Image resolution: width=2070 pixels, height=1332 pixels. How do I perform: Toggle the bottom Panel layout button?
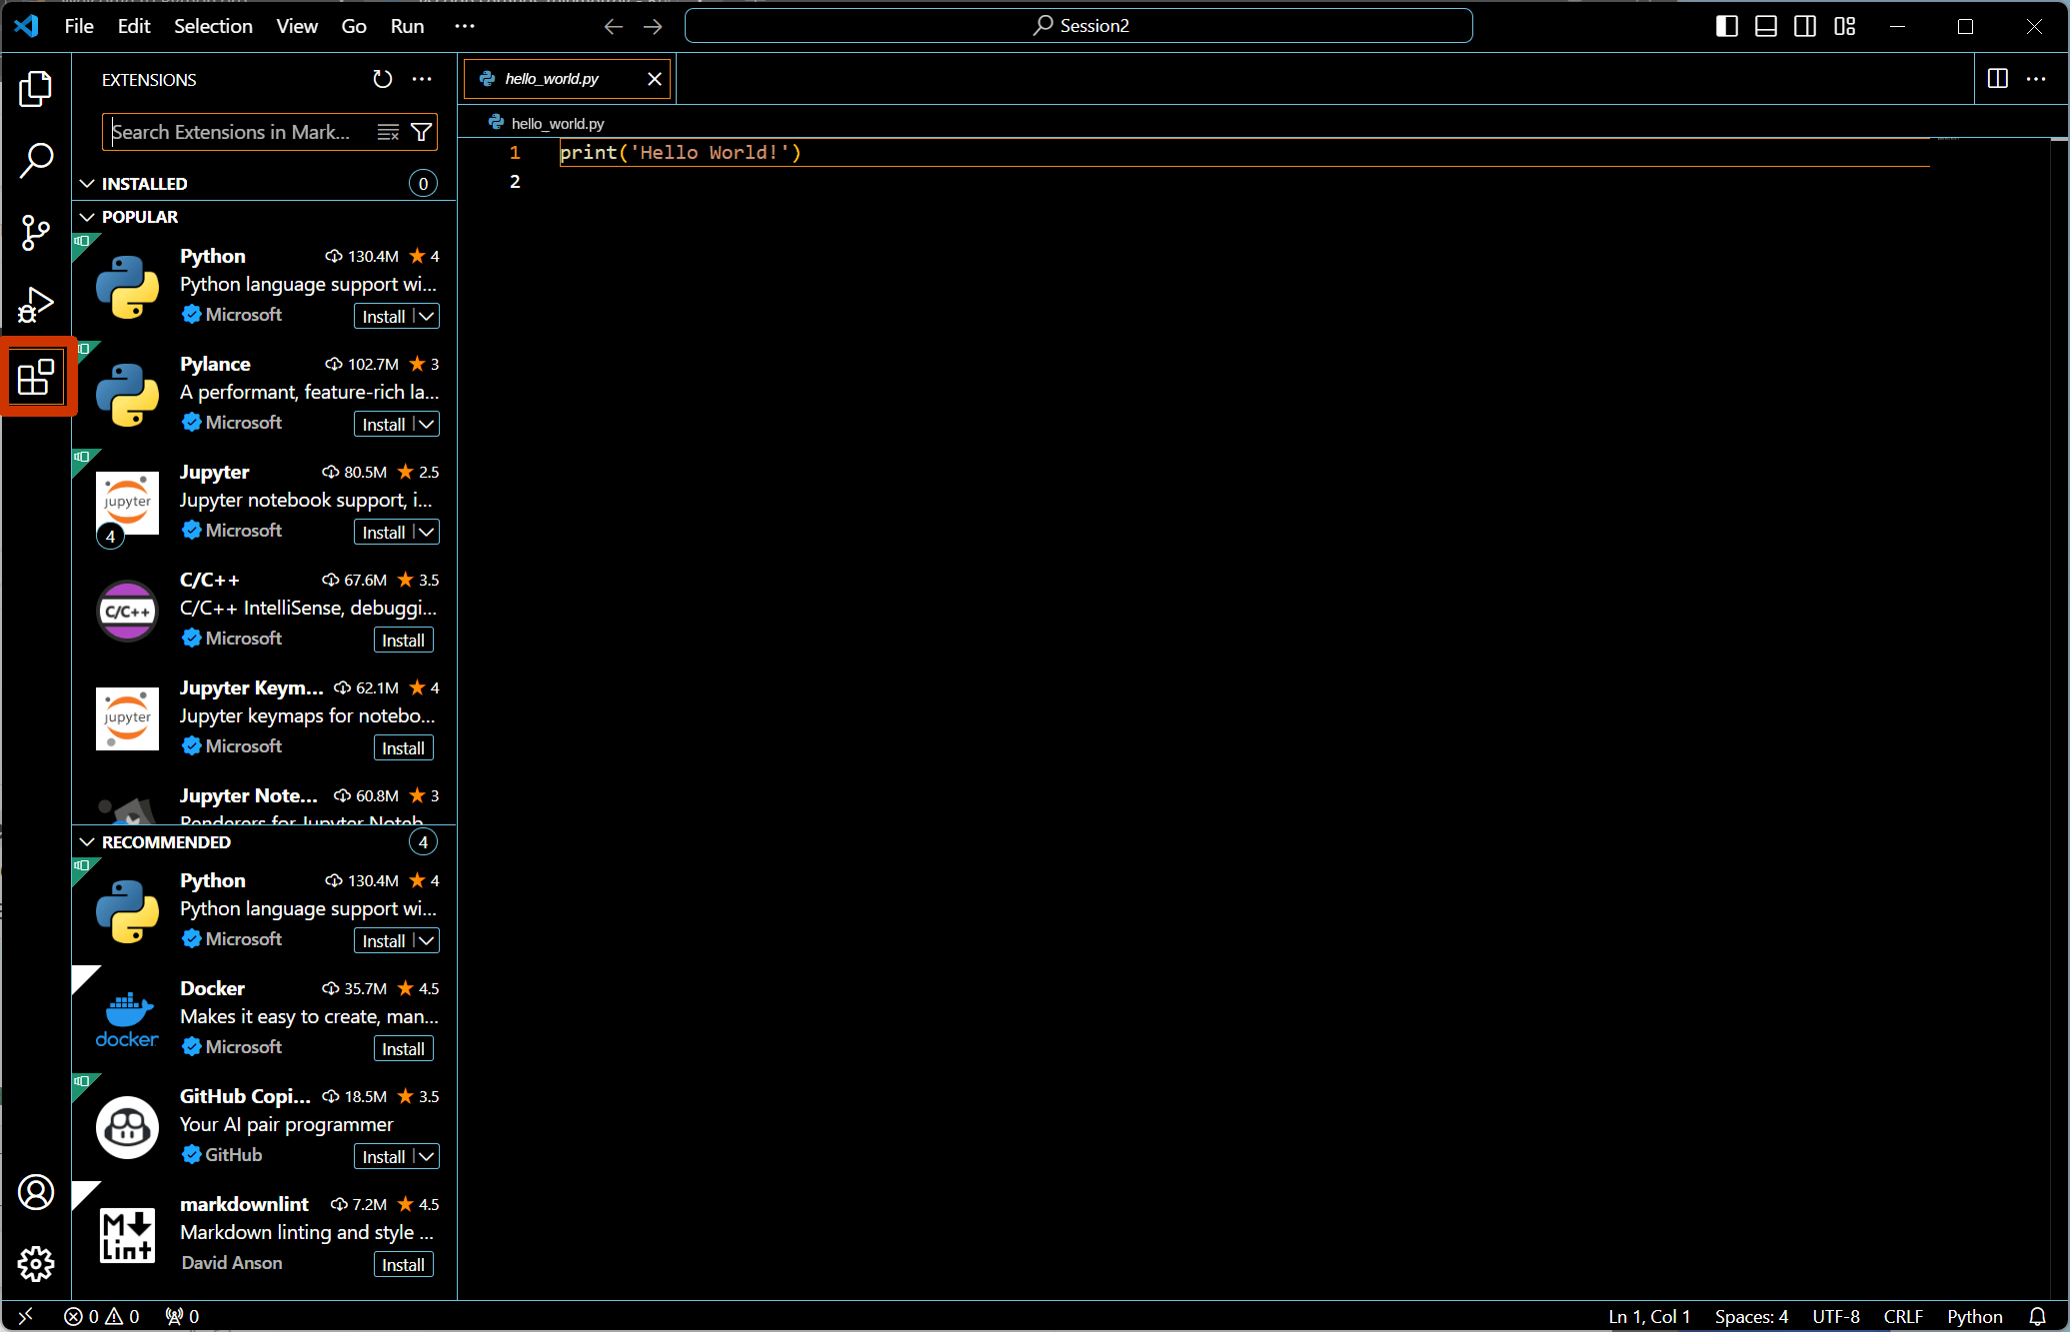click(x=1766, y=26)
